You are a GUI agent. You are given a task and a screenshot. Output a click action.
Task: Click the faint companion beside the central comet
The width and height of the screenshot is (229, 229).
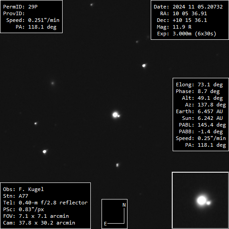click(119, 116)
